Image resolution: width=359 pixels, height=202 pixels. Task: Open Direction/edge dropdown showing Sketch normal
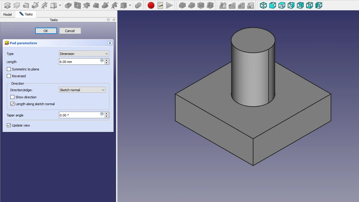click(x=82, y=90)
